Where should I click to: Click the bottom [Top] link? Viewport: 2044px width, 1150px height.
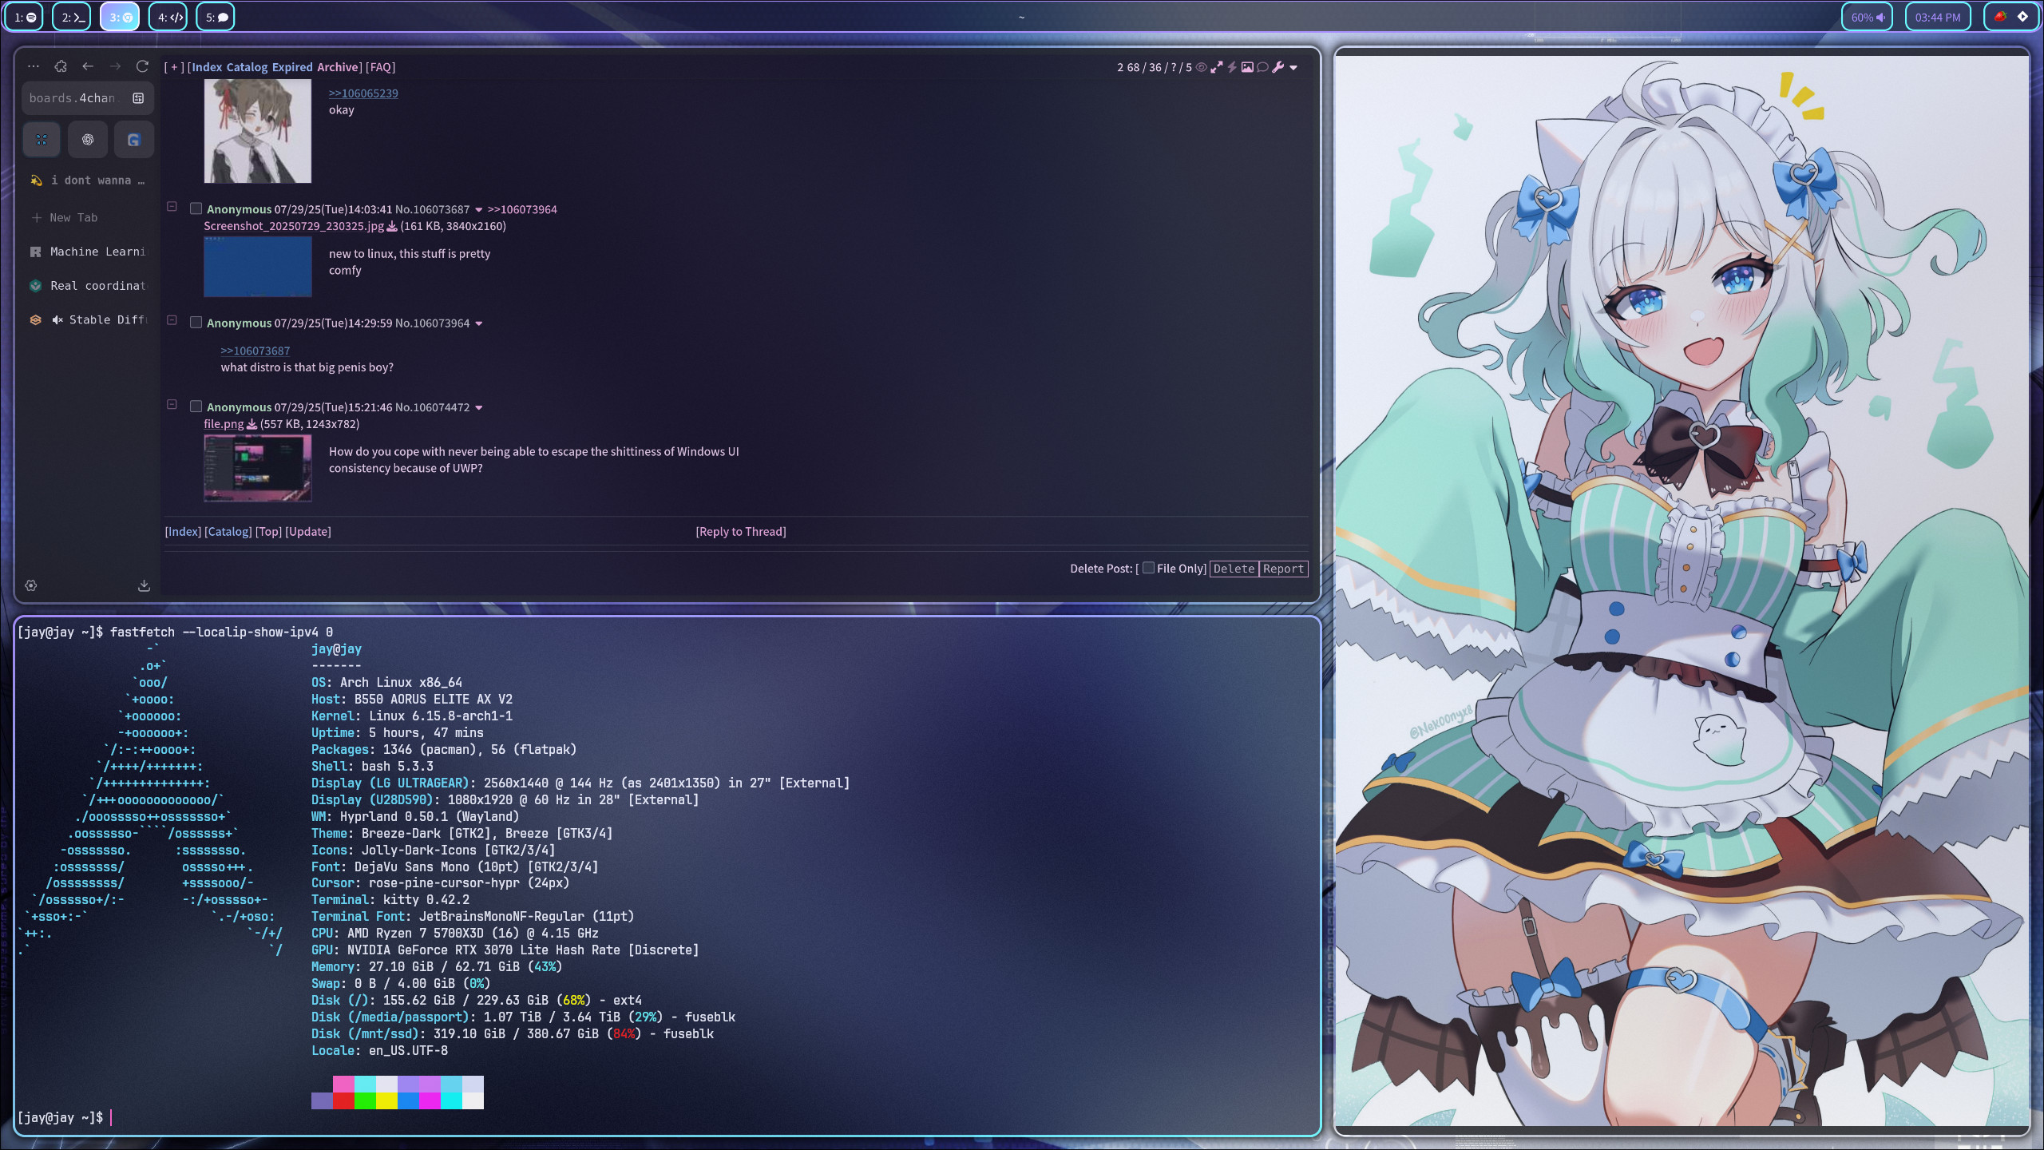pos(268,532)
